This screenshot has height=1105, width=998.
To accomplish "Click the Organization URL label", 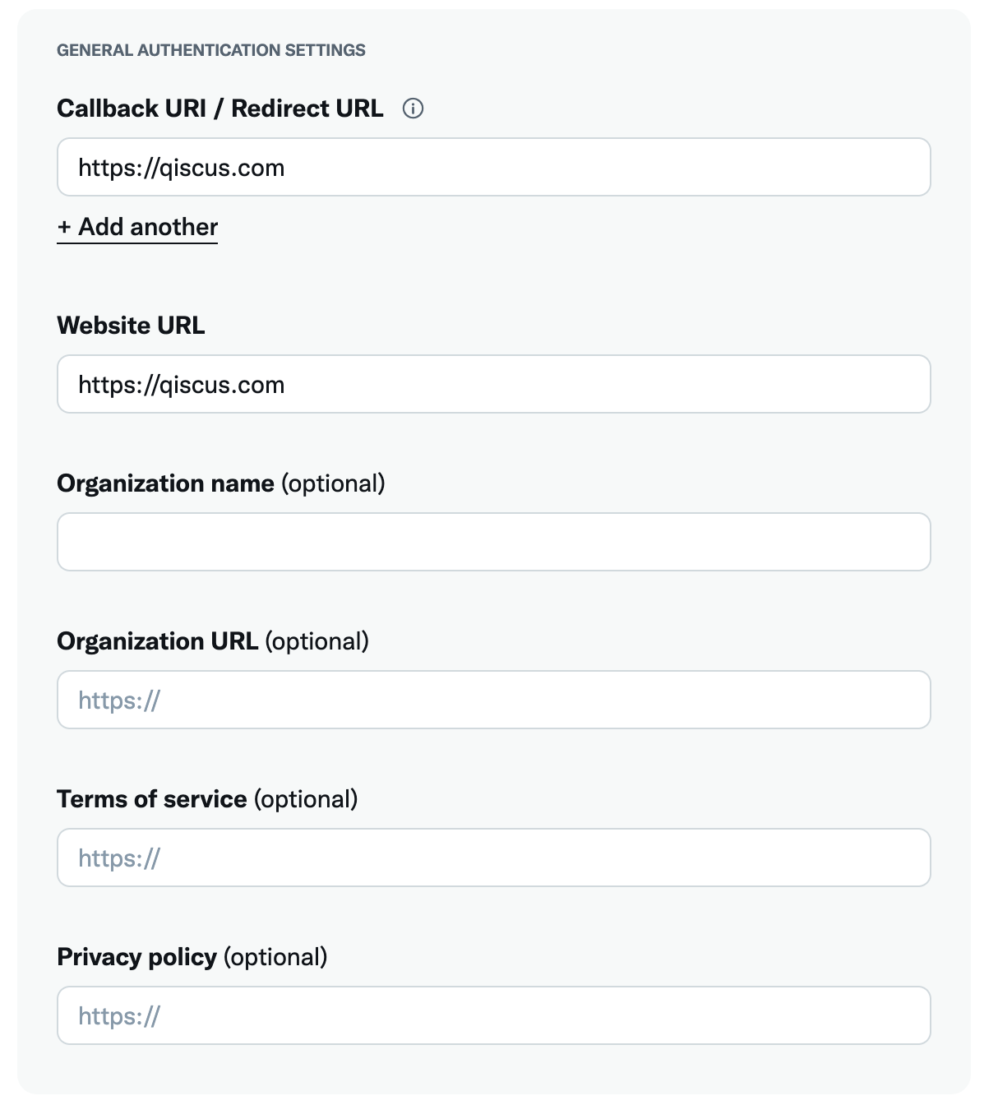I will click(158, 641).
